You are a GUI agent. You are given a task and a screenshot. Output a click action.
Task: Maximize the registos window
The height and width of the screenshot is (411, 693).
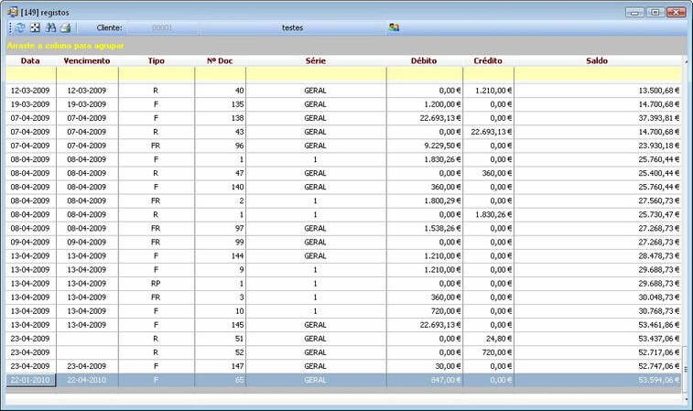point(655,12)
